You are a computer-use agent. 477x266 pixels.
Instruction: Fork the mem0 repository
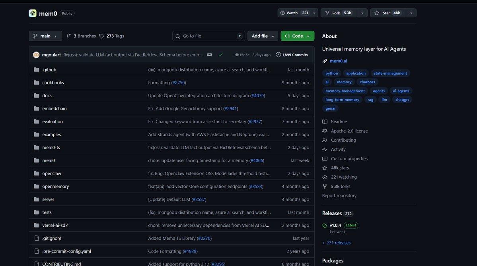[339, 13]
